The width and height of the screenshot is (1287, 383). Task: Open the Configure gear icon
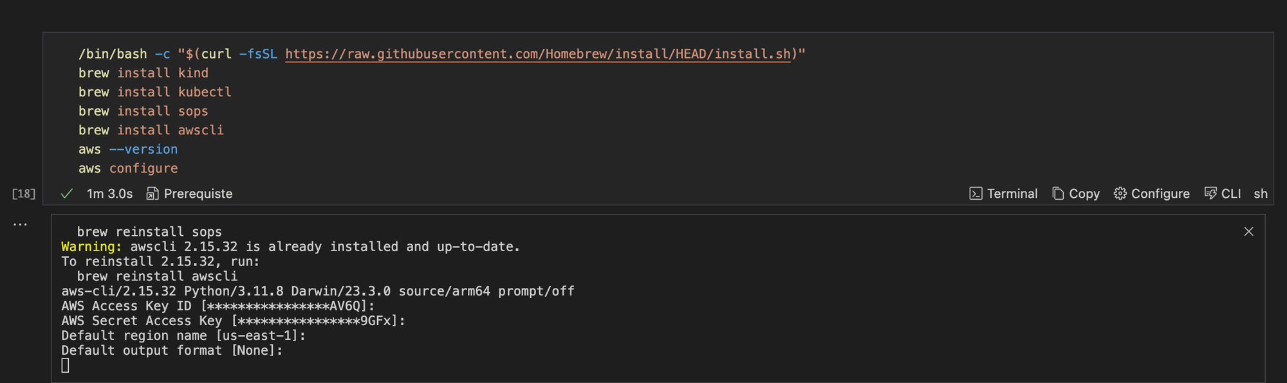pyautogui.click(x=1120, y=193)
